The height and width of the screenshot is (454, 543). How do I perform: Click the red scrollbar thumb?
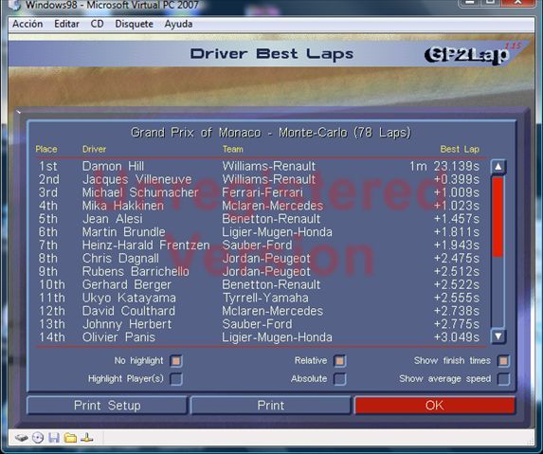[x=498, y=217]
